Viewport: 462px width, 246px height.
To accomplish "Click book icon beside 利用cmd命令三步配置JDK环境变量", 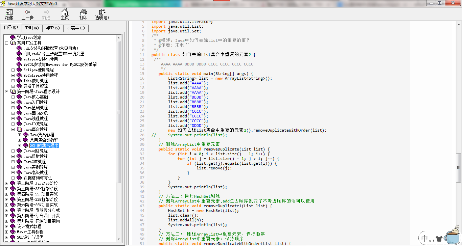I will (19, 54).
